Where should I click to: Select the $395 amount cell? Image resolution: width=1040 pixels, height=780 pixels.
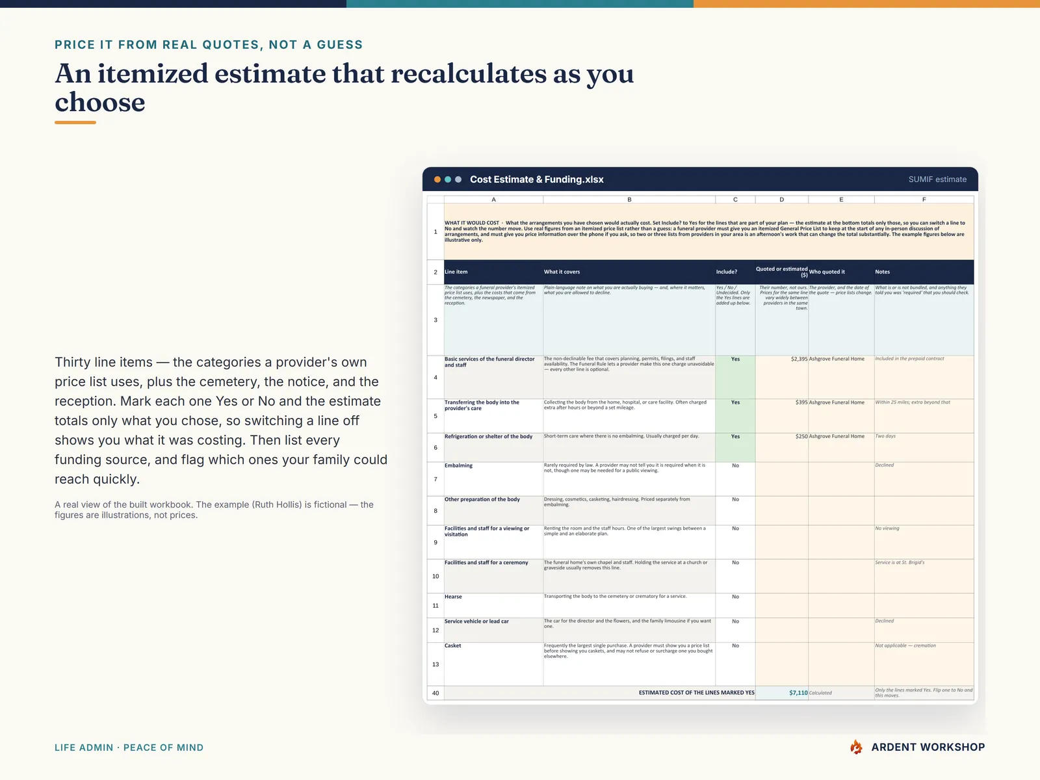(x=782, y=416)
